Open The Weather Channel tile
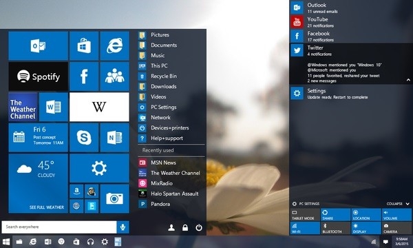This screenshot has width=413, height=248. [x=23, y=107]
